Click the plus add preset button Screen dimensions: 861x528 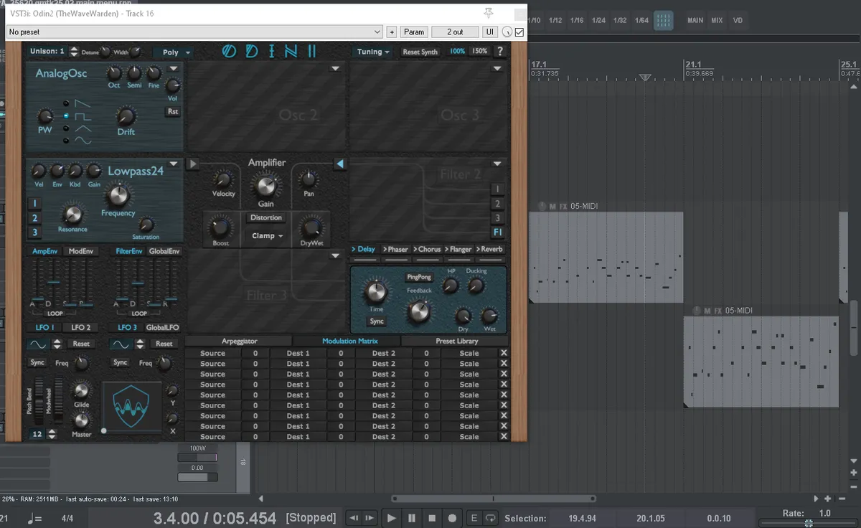click(392, 32)
